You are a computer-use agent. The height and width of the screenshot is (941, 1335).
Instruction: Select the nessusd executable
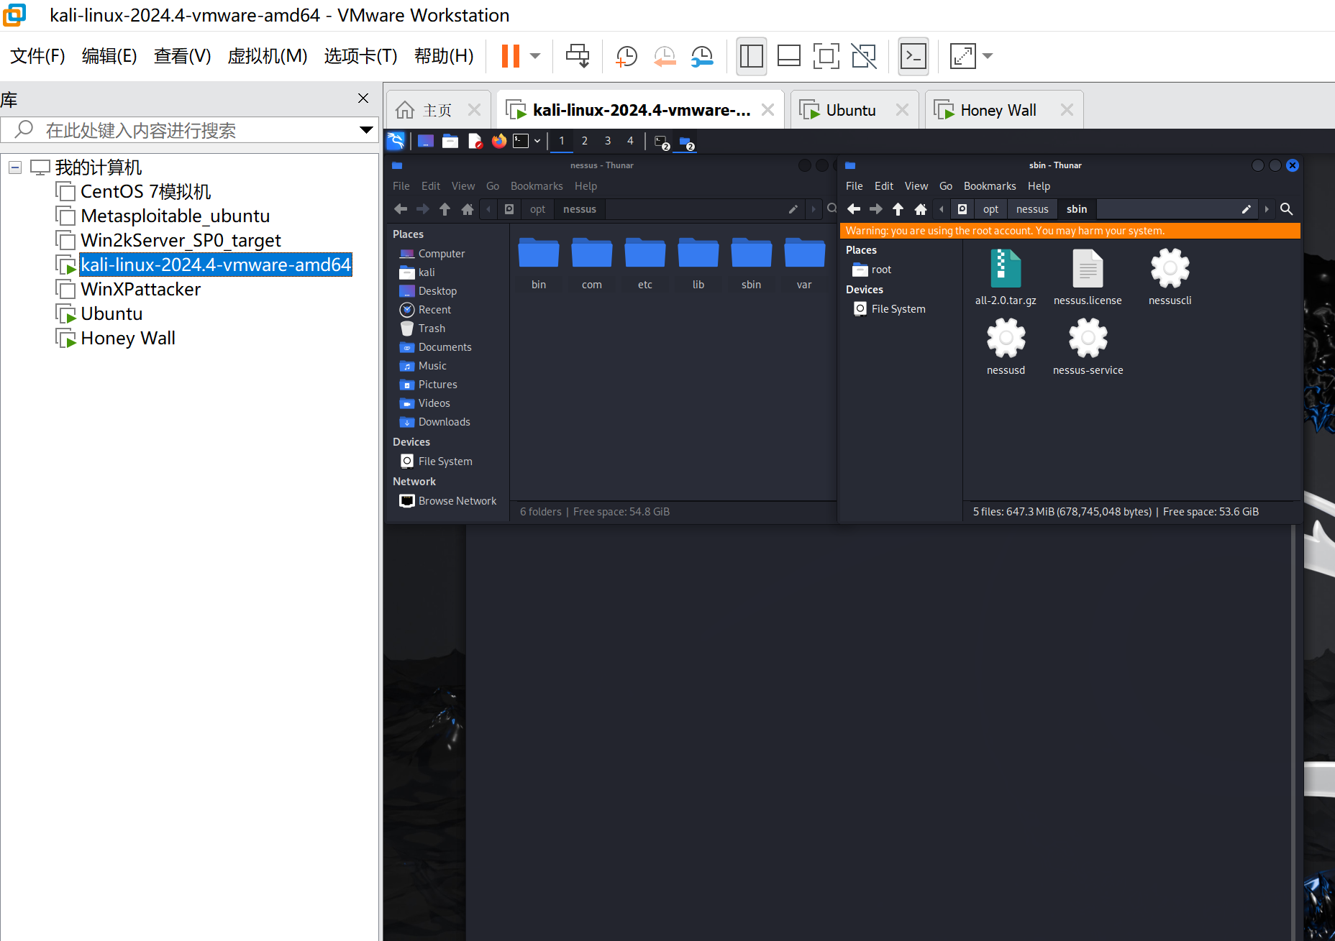[x=1006, y=348]
